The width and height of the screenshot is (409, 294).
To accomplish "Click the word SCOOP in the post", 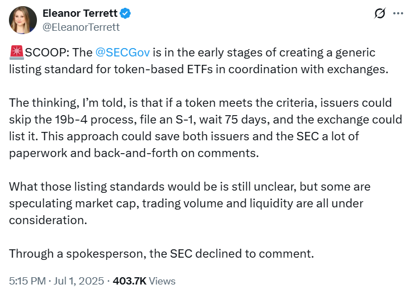I will click(47, 53).
